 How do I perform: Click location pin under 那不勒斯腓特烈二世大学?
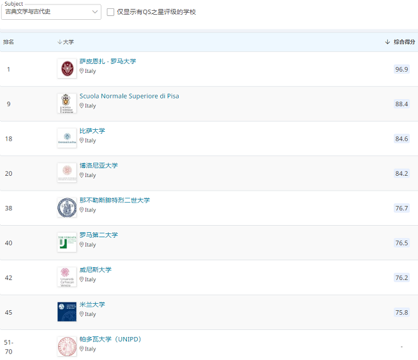(82, 210)
